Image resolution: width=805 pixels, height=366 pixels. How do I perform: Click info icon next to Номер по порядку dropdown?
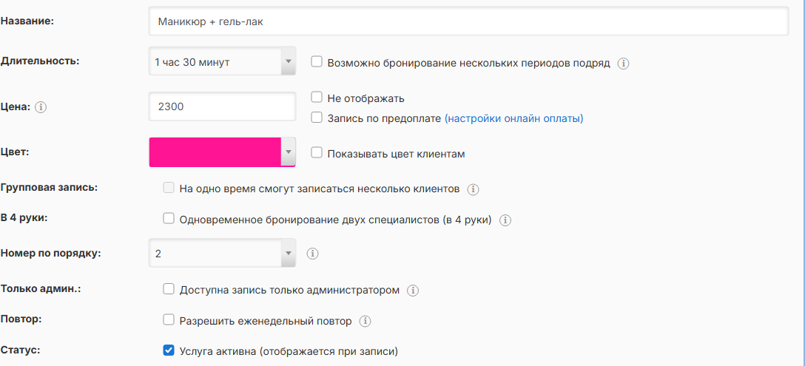pyautogui.click(x=313, y=254)
